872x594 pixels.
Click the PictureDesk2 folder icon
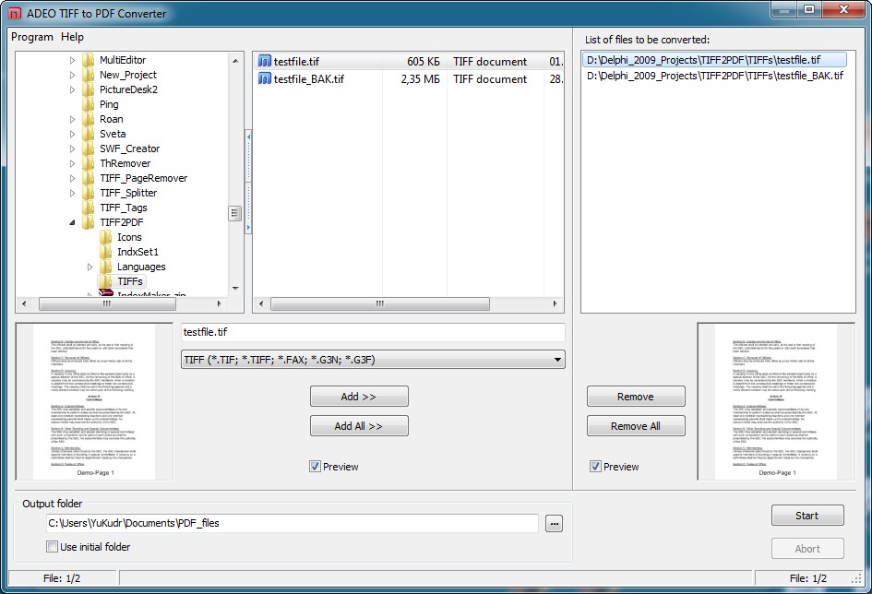[x=88, y=89]
